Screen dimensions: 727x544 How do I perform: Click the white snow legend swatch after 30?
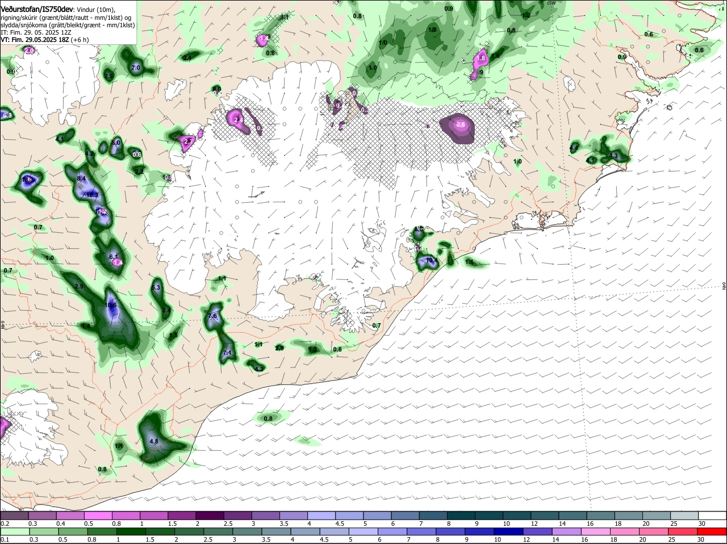pos(712,516)
